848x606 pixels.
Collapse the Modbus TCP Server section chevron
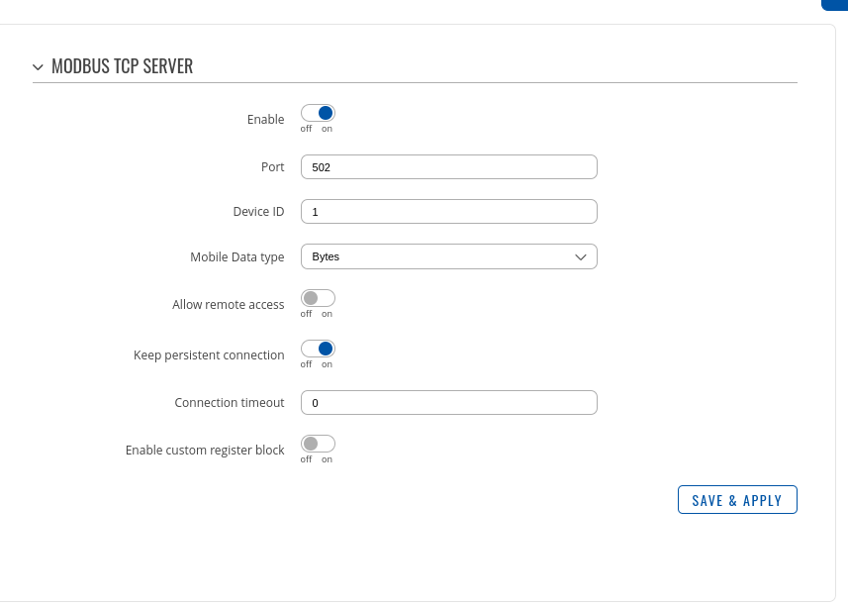(38, 67)
